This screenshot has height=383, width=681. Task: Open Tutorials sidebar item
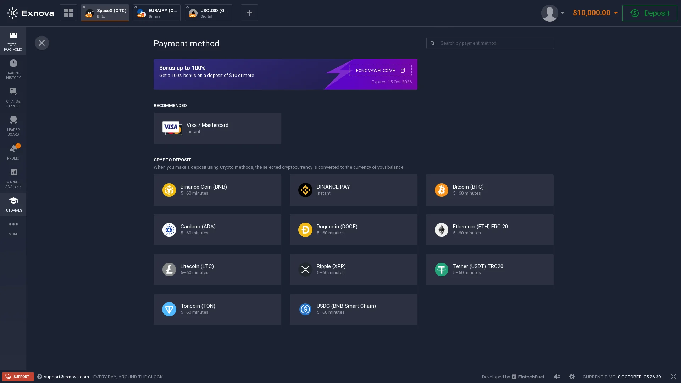13,204
